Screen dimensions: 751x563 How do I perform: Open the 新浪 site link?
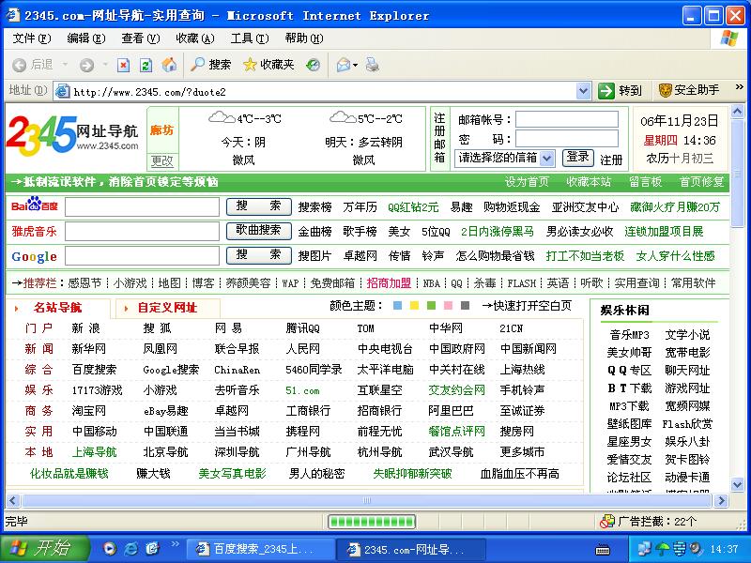(x=85, y=328)
